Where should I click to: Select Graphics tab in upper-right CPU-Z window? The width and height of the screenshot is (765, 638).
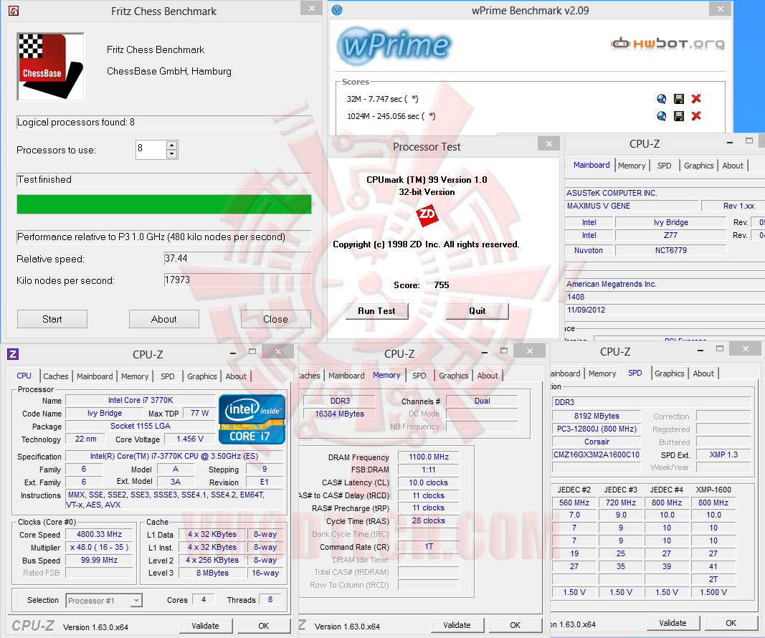698,166
